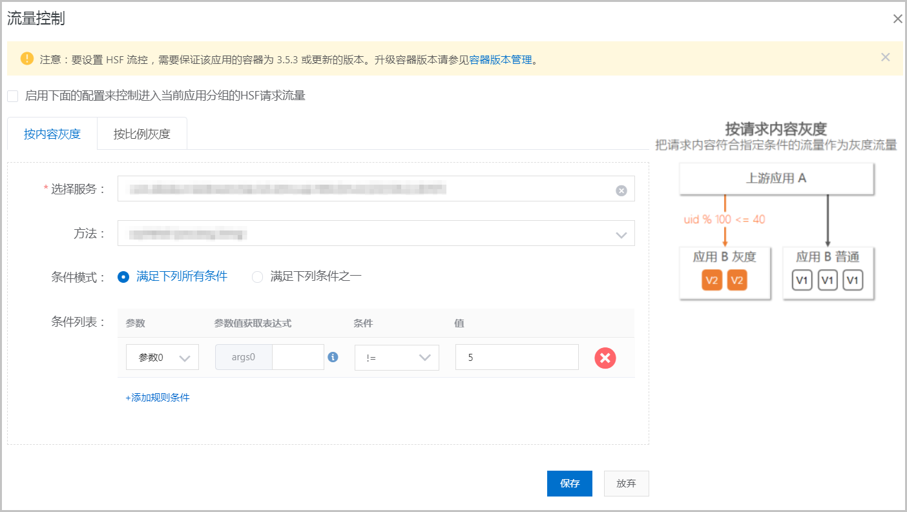The height and width of the screenshot is (512, 907).
Task: Click the uid % 100 <= 40 label
Action: click(x=725, y=220)
